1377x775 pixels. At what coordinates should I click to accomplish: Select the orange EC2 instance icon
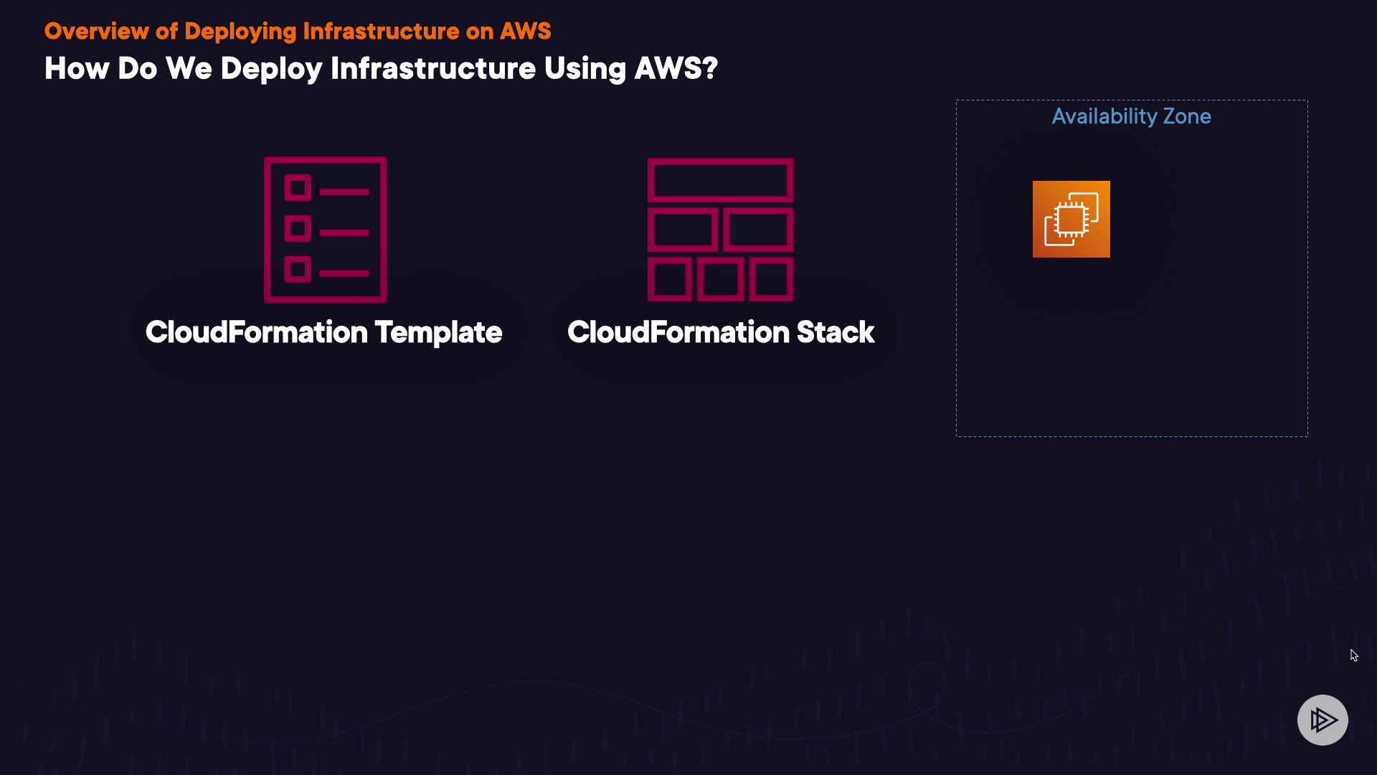click(x=1071, y=219)
